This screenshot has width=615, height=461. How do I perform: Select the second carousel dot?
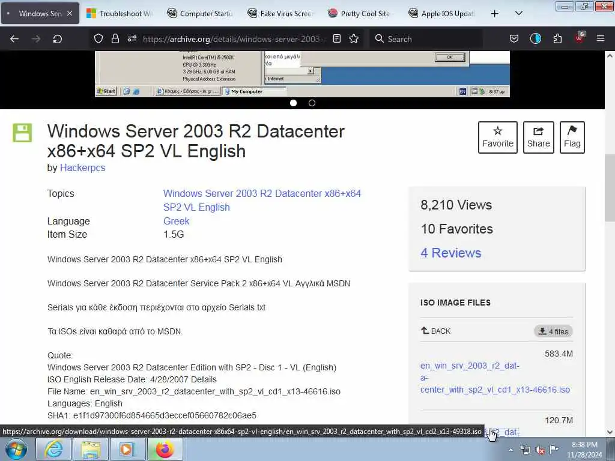click(312, 103)
